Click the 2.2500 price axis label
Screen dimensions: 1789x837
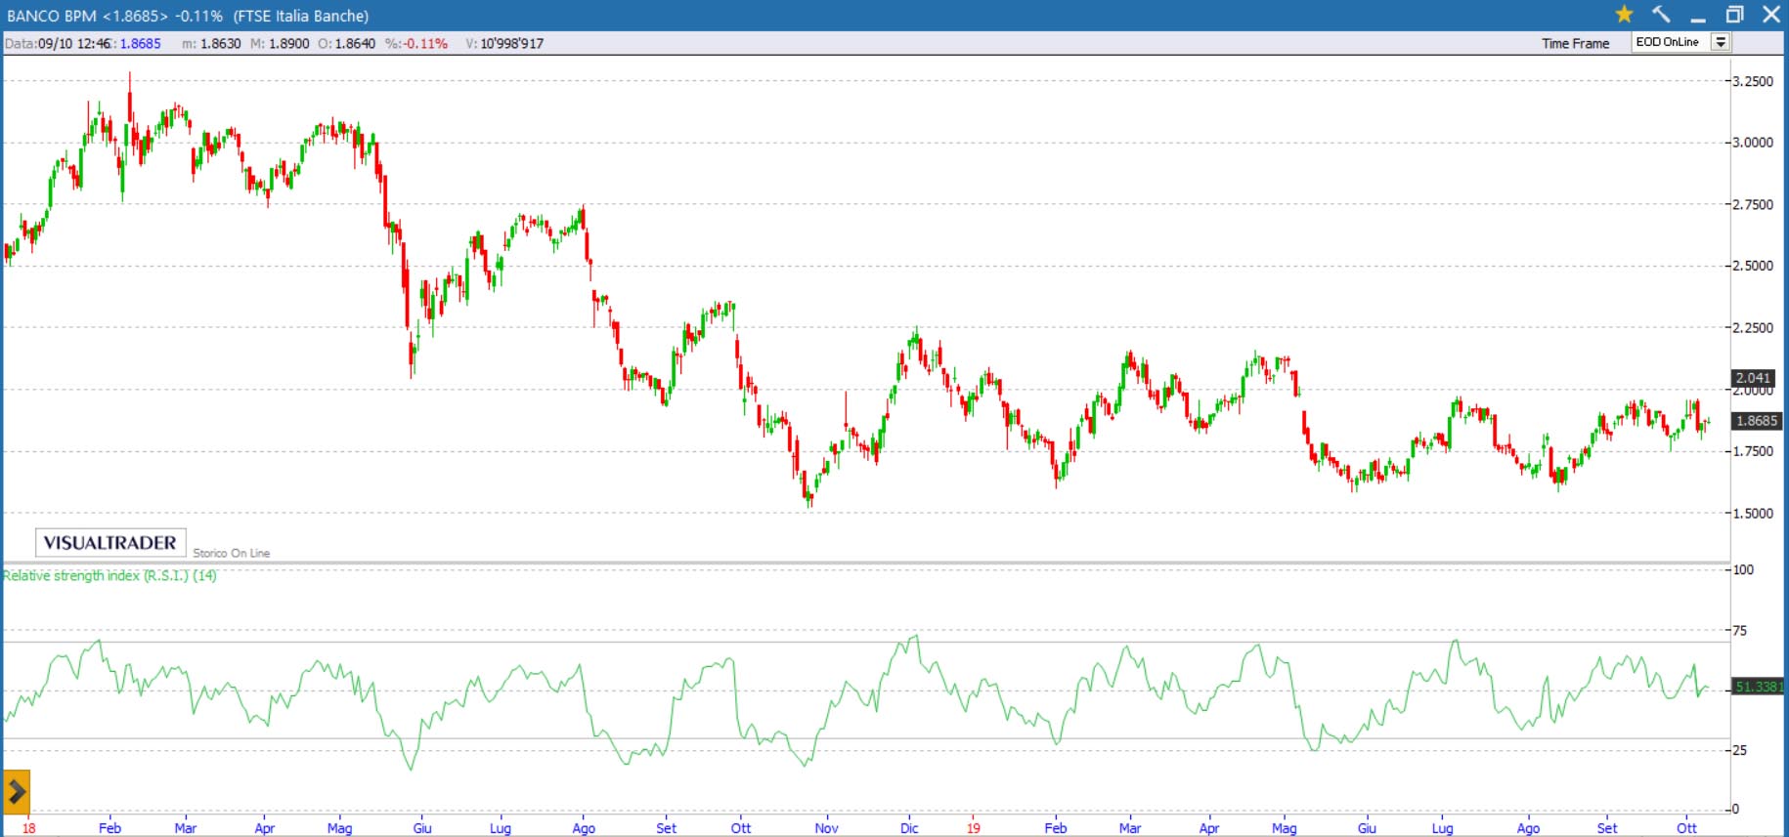(1753, 327)
